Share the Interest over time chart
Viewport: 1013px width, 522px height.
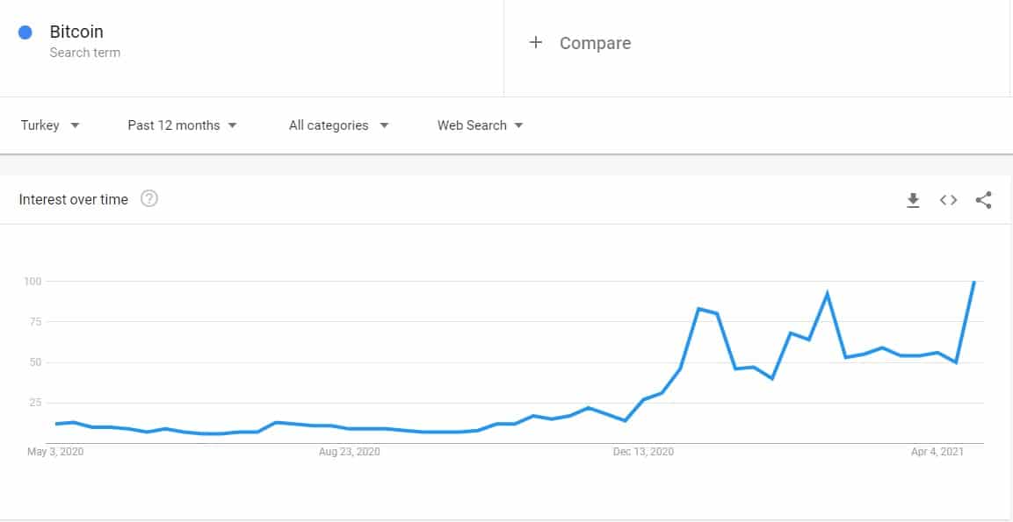click(983, 200)
